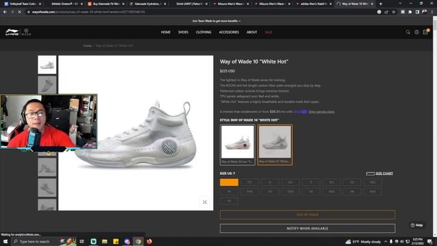Open the weather widget showing Mostly cloudy
This screenshot has width=437, height=246.
pos(363,241)
